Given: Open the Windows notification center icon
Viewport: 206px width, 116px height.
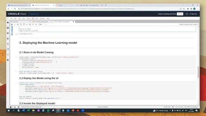Looking at the screenshot, I should click(197, 111).
